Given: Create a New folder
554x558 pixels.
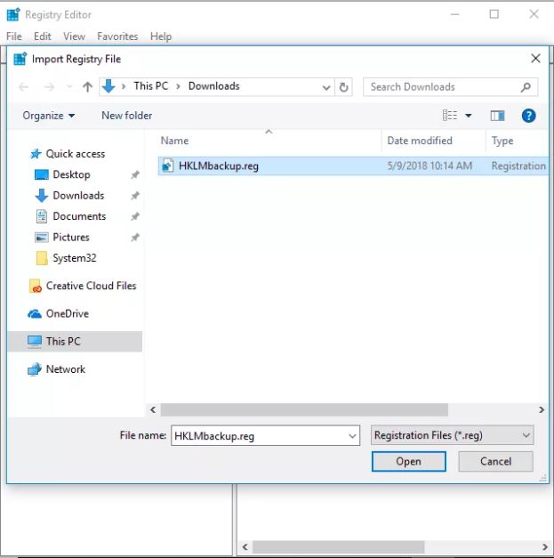Looking at the screenshot, I should pos(127,116).
